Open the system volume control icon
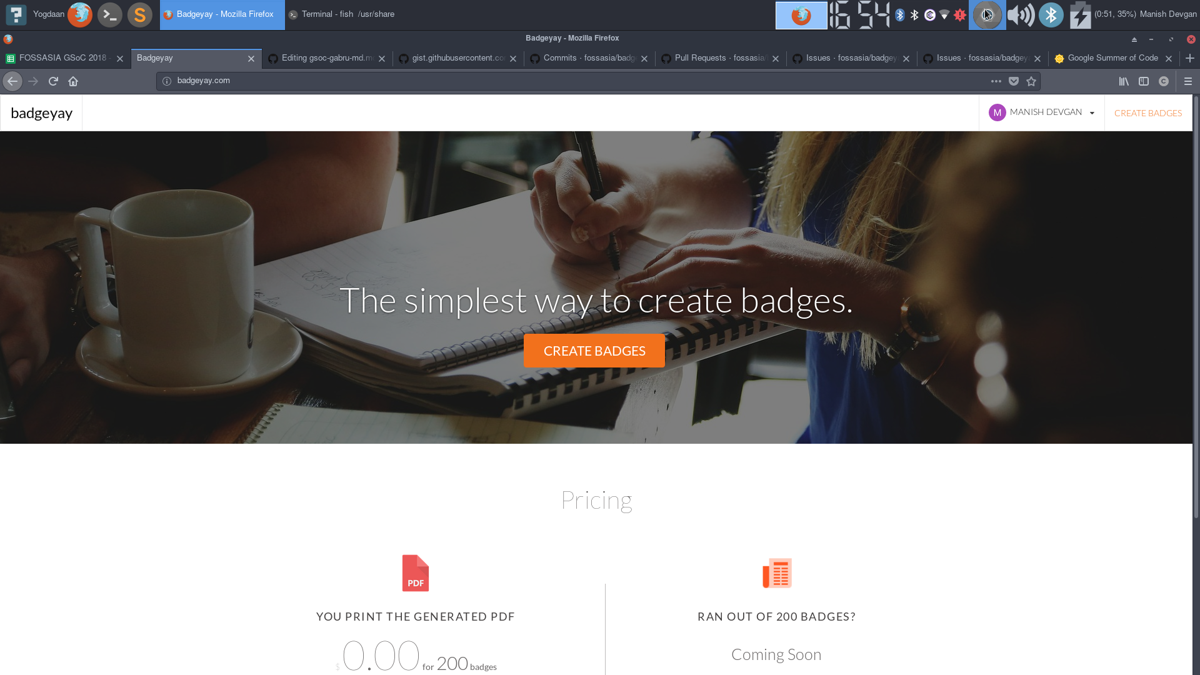The image size is (1200, 675). (1021, 15)
